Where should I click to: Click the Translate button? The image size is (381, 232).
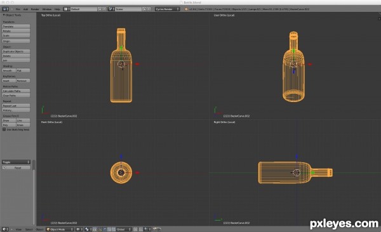[16, 26]
